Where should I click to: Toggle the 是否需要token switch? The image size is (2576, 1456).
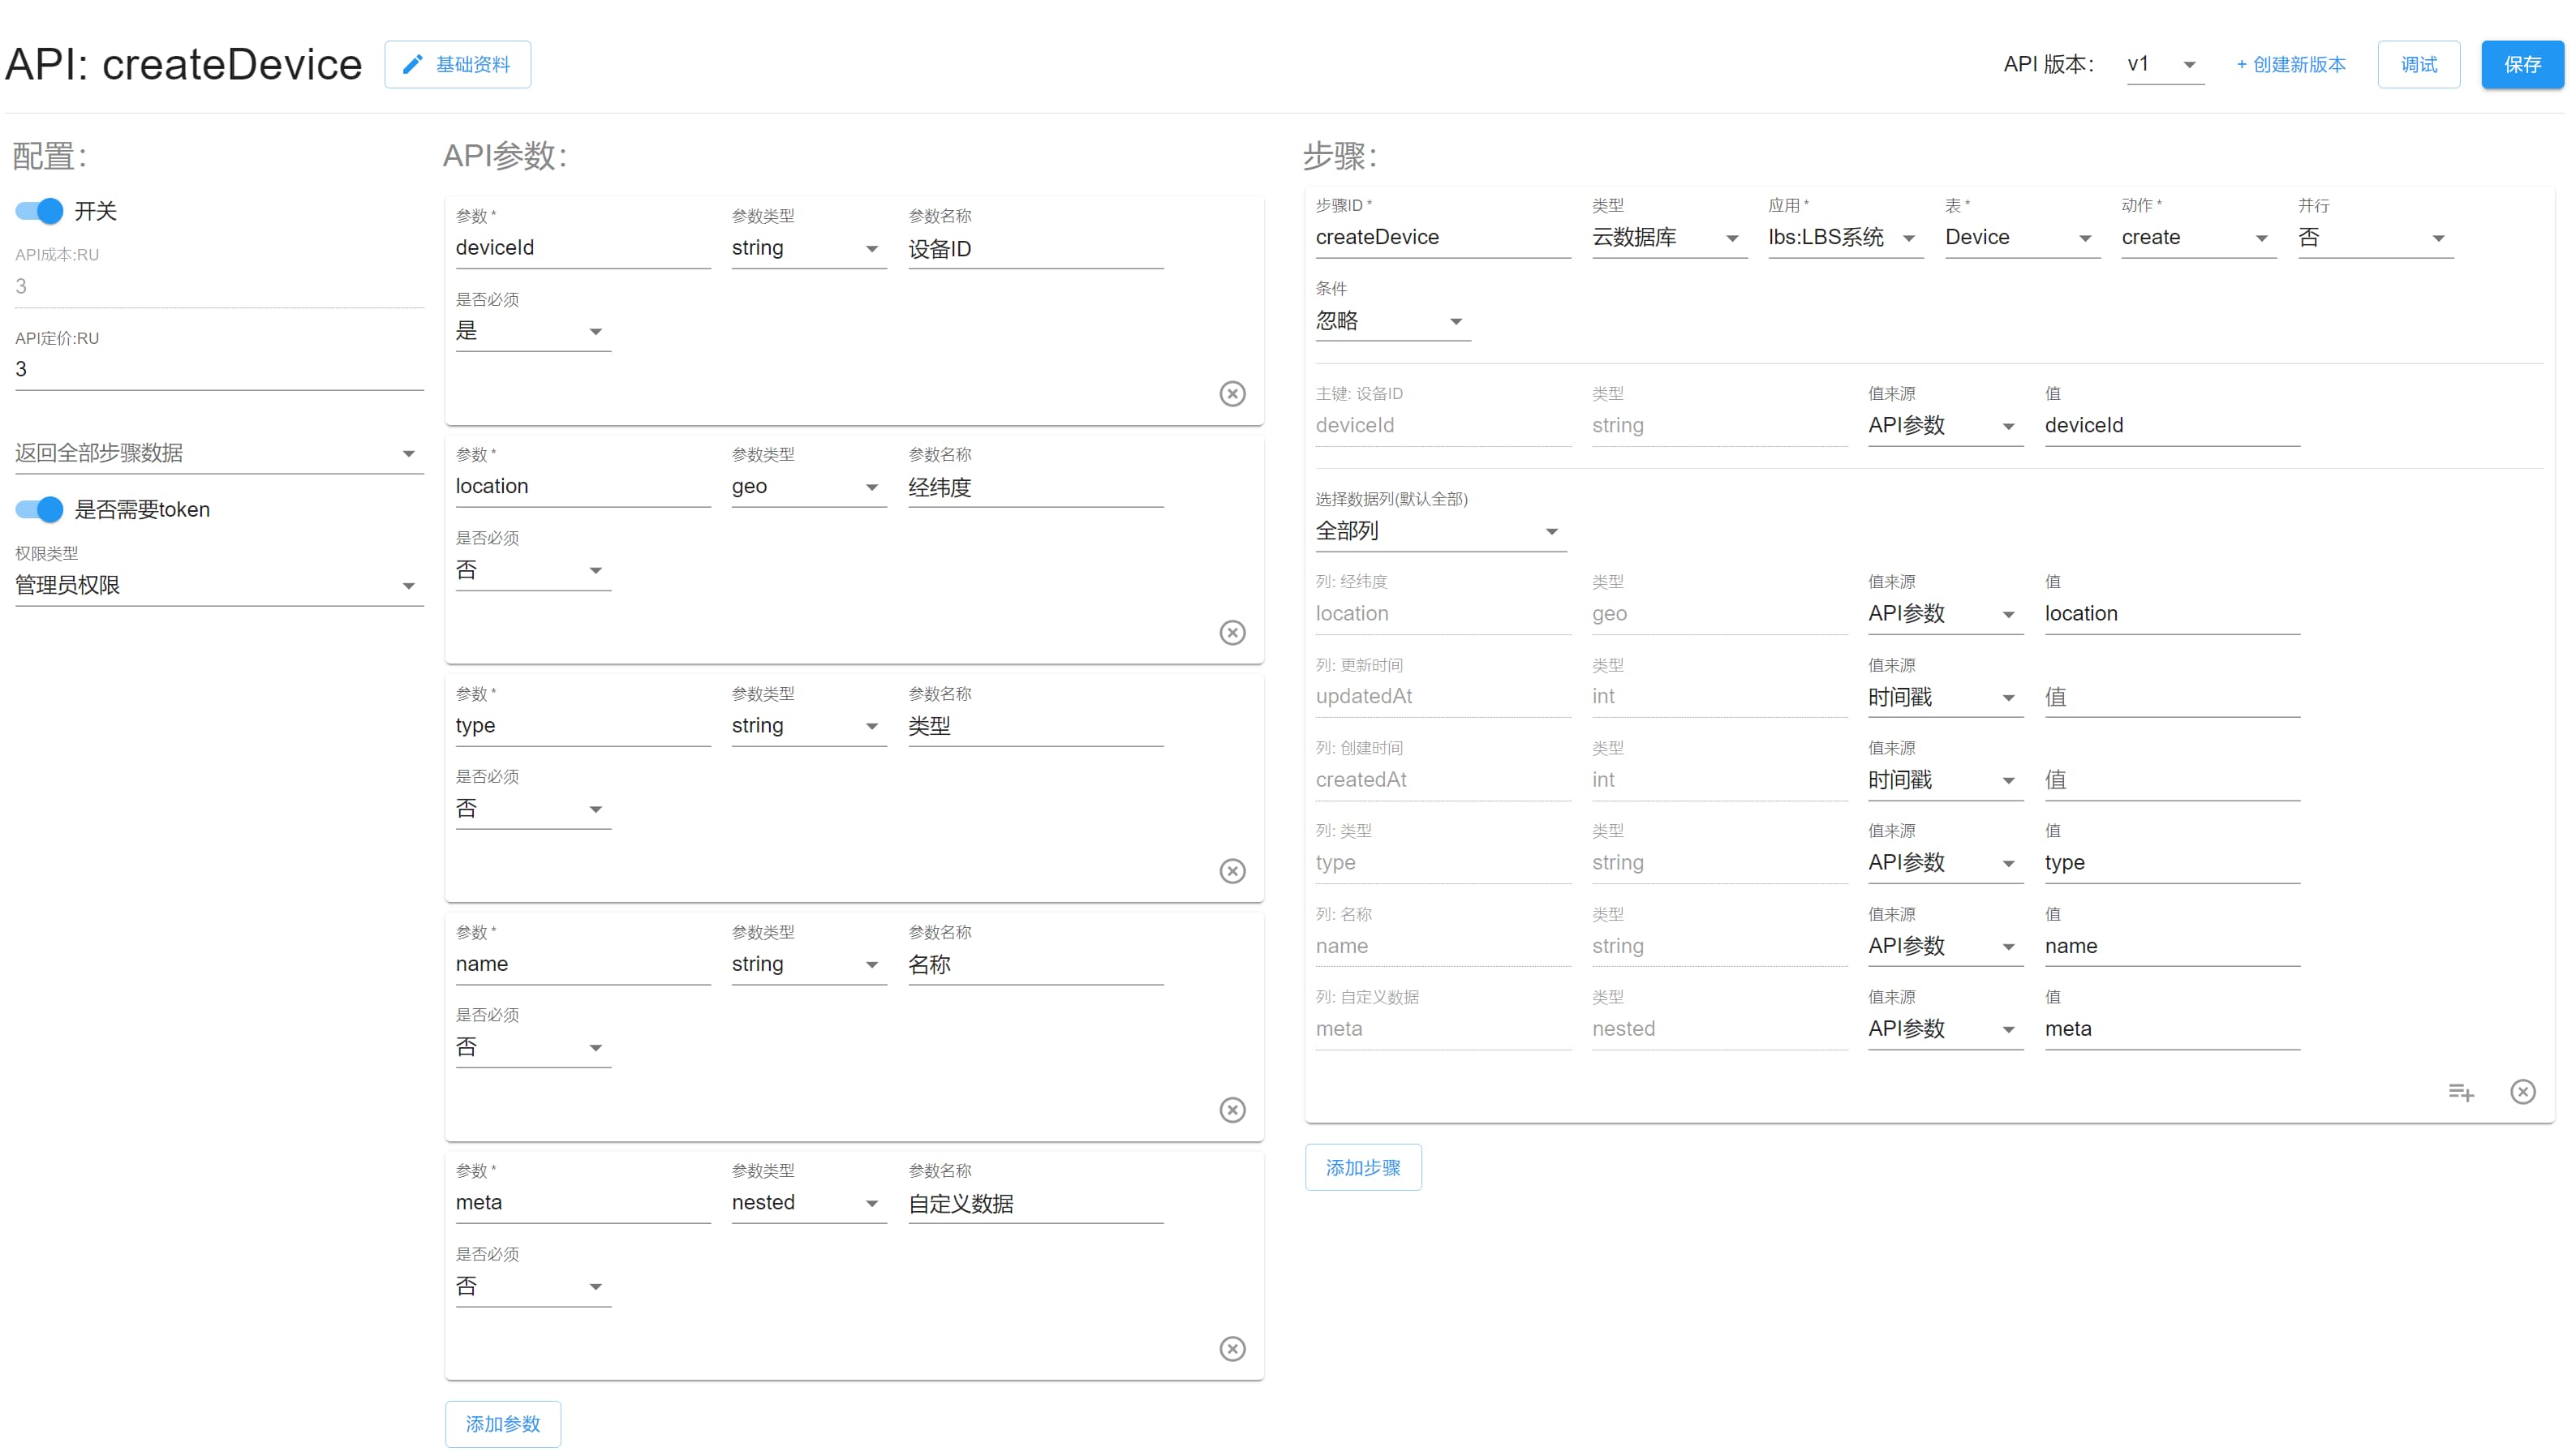(x=41, y=509)
